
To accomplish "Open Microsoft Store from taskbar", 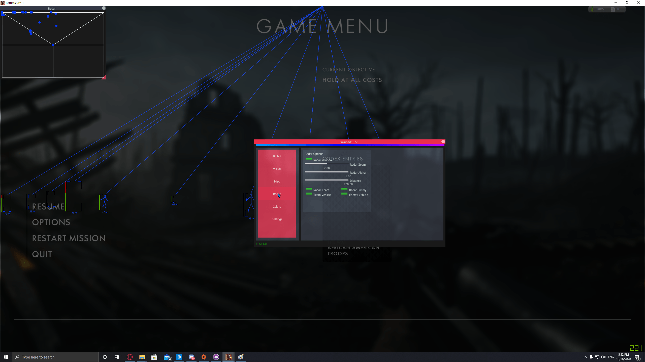I will (154, 357).
